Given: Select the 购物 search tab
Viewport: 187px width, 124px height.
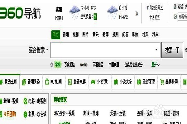Looking at the screenshot, I should pyautogui.click(x=135, y=35).
